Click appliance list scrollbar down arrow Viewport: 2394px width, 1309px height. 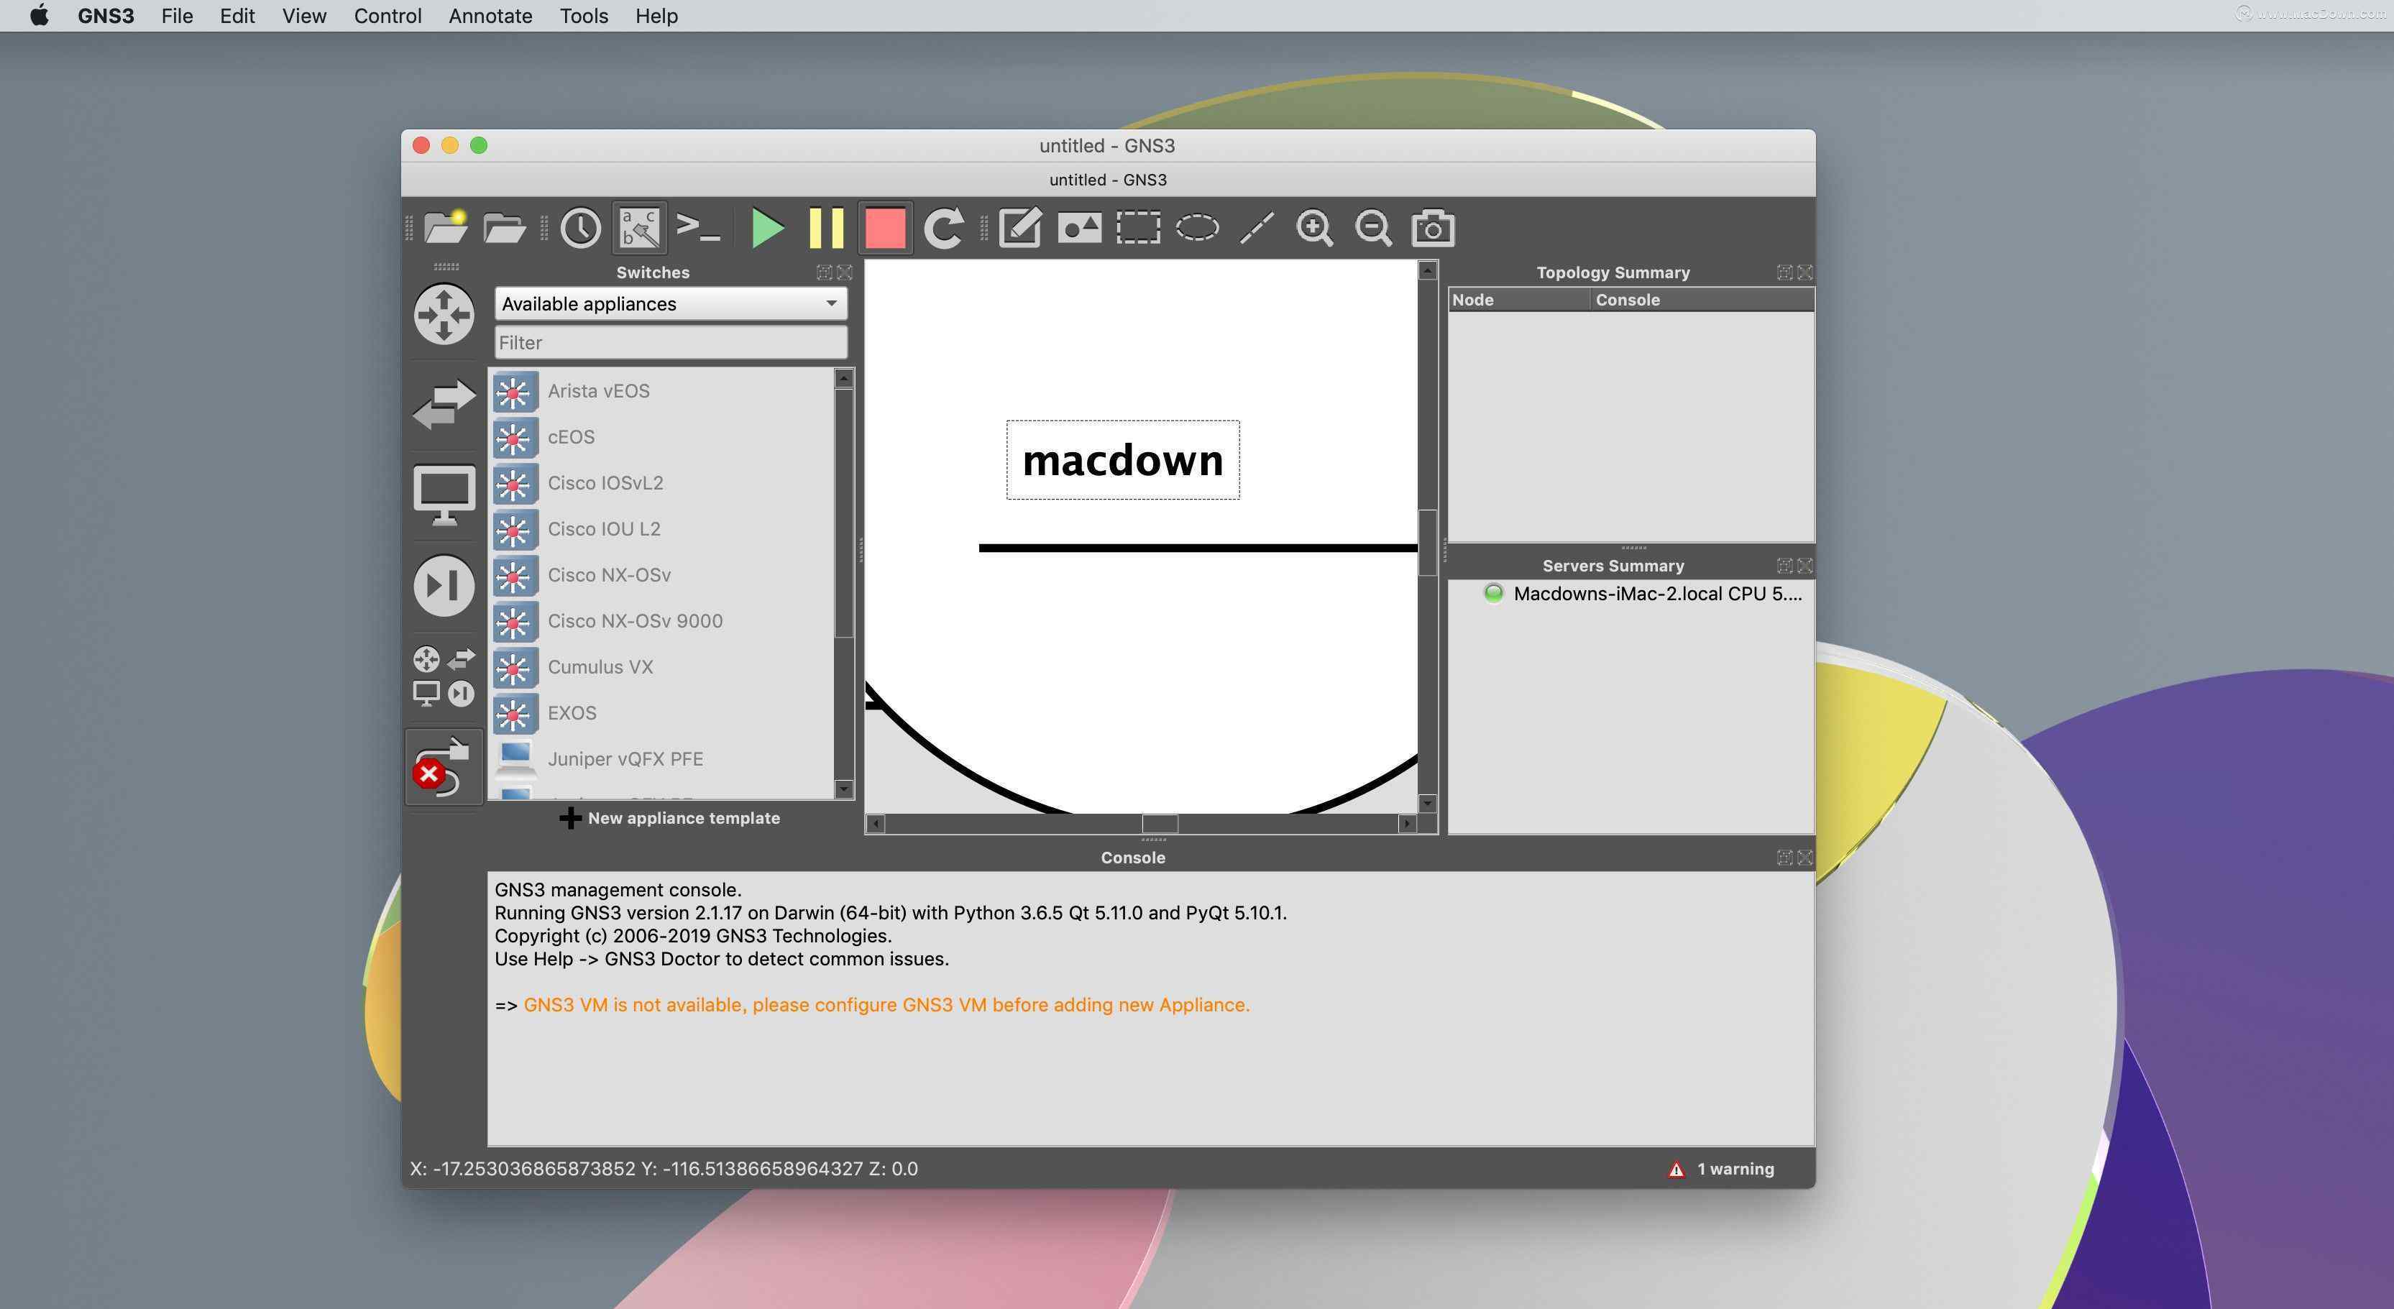(844, 789)
